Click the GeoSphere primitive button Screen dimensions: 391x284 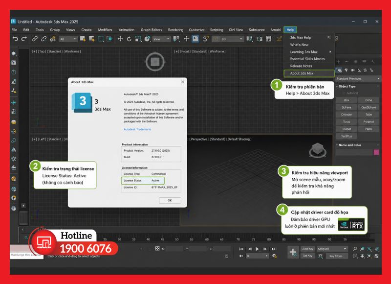pos(369,107)
